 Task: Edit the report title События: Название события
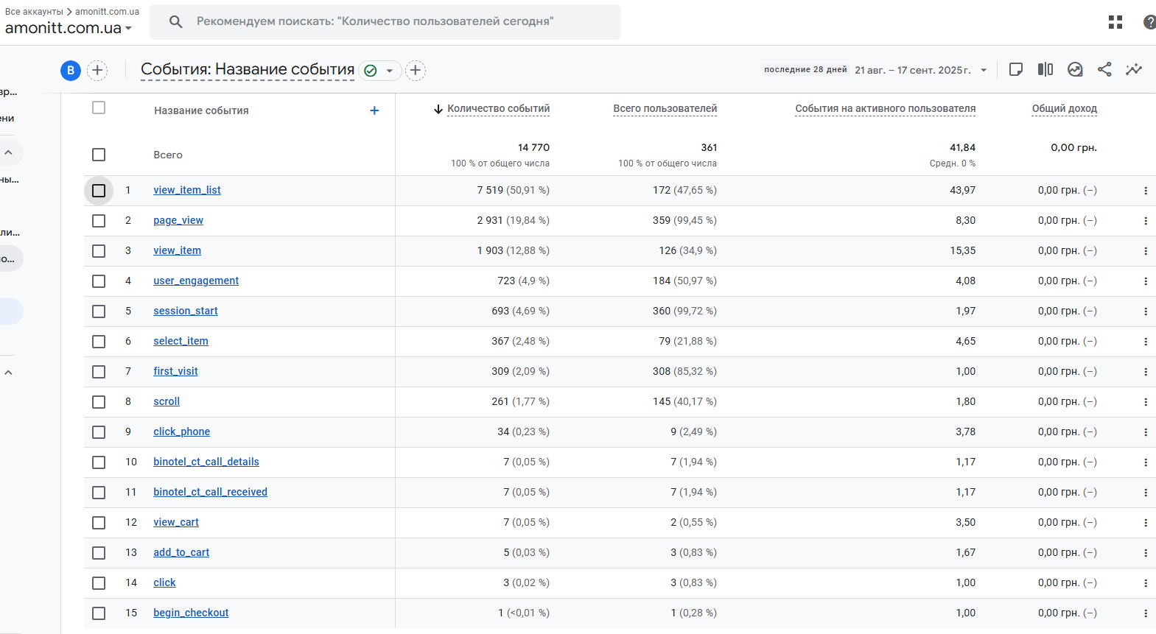(248, 69)
